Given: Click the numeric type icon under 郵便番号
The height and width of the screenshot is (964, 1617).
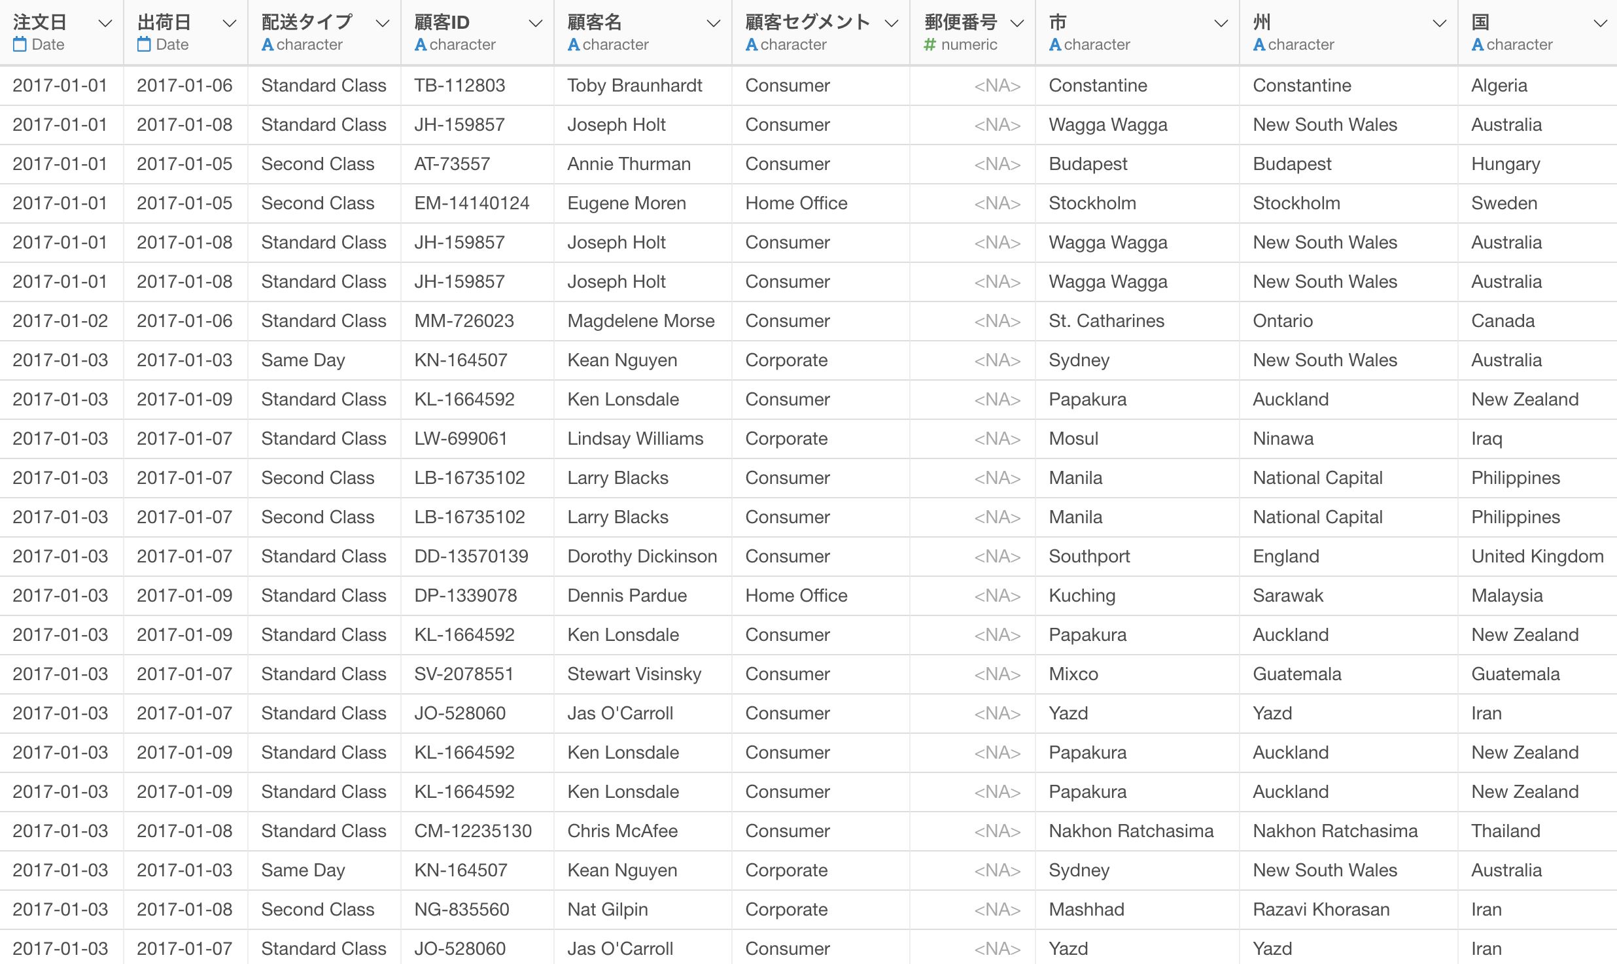Looking at the screenshot, I should 930,45.
